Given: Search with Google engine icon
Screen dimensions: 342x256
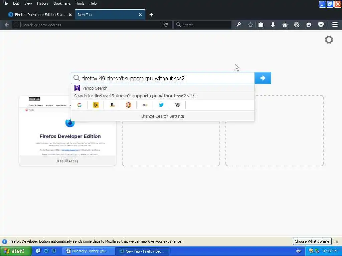Looking at the screenshot, I should tap(79, 105).
